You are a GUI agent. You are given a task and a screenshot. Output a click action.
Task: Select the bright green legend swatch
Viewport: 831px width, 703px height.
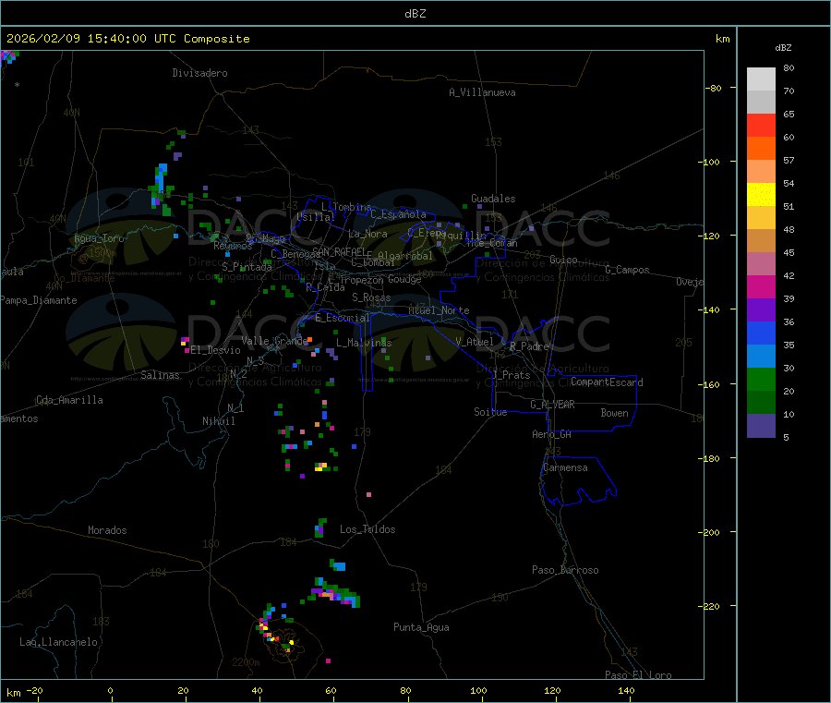[761, 380]
